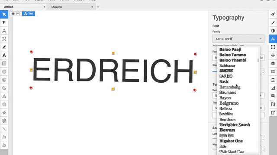Choose Bangers font

(x=226, y=71)
